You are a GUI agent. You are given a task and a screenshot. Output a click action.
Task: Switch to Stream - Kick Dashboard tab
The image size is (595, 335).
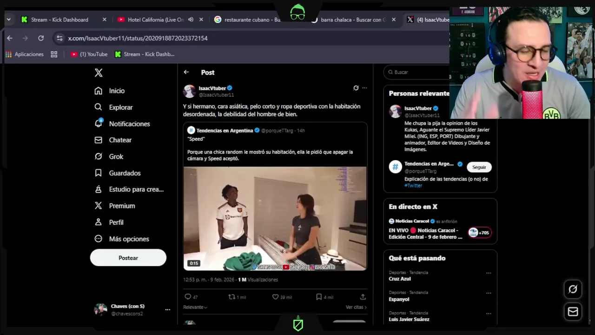click(59, 20)
